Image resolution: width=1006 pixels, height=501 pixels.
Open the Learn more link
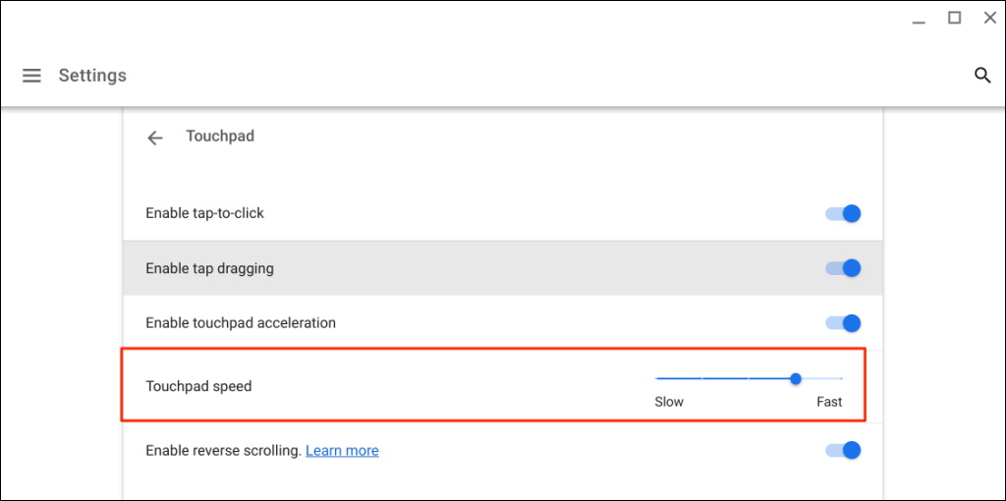tap(342, 451)
